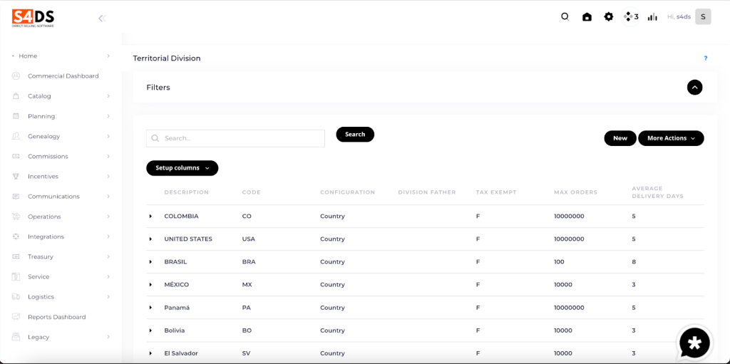Collapse the Filters panel arrow
This screenshot has width=730, height=364.
694,87
